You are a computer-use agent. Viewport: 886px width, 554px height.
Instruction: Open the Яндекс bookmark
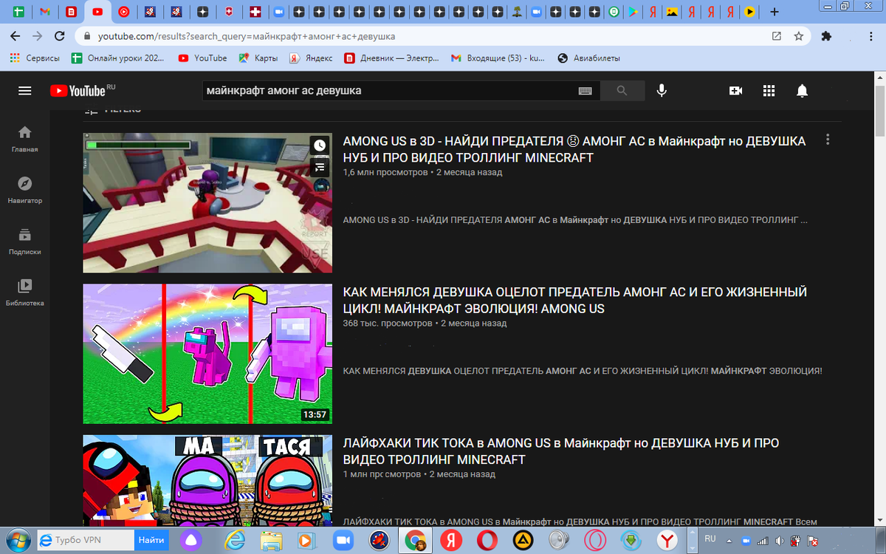coord(311,58)
